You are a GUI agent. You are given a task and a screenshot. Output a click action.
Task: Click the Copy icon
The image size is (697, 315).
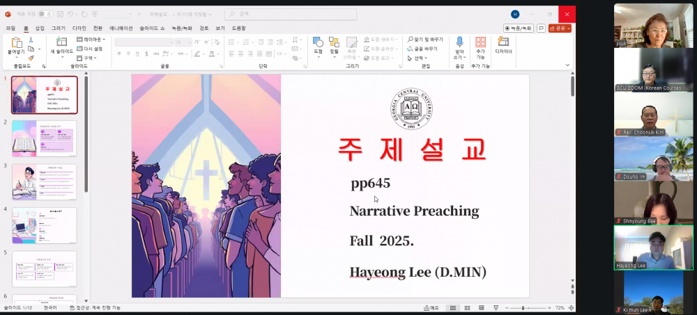coord(31,49)
